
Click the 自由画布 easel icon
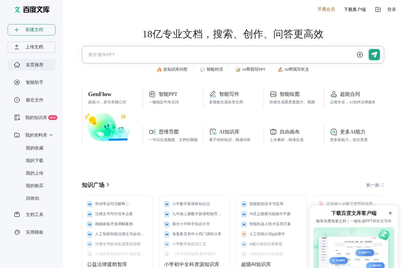click(273, 132)
